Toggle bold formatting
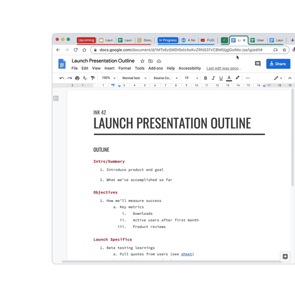Image resolution: width=295 pixels, height=295 pixels. point(206,78)
